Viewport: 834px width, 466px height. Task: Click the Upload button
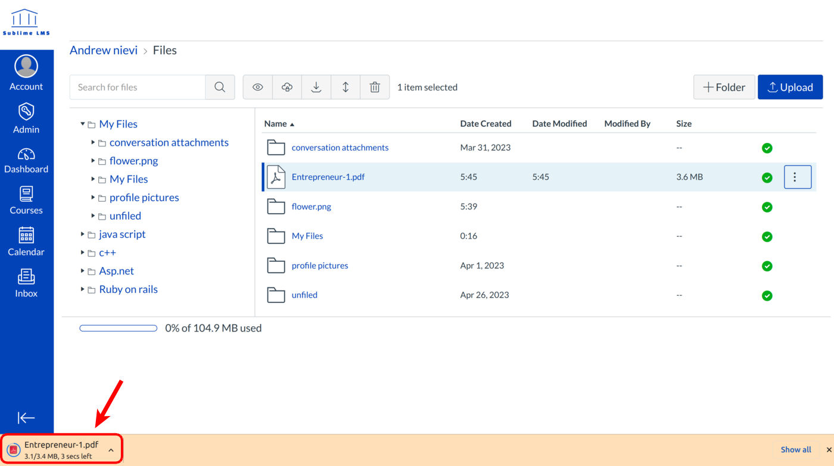(790, 87)
